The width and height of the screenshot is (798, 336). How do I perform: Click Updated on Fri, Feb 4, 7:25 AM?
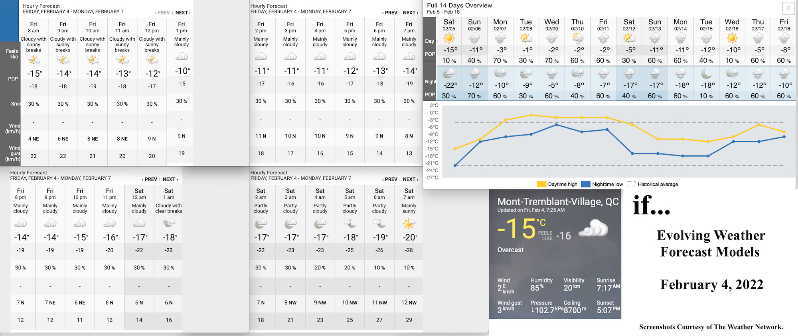(531, 210)
